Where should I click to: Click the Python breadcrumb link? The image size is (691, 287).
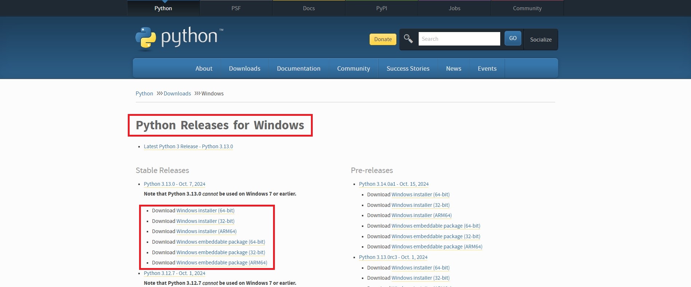pos(144,94)
